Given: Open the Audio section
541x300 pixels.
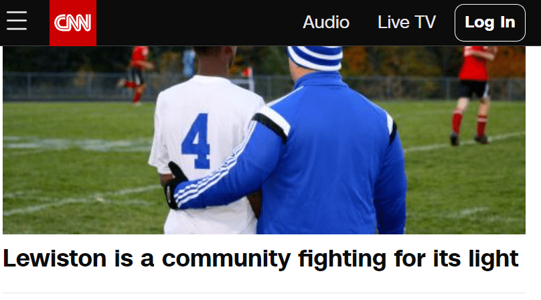Looking at the screenshot, I should [326, 23].
